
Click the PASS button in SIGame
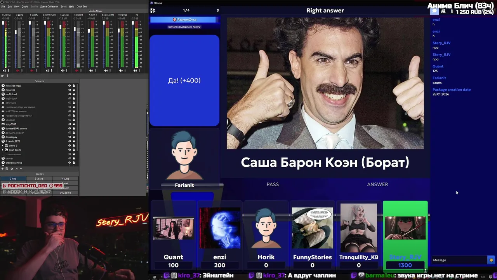(273, 184)
